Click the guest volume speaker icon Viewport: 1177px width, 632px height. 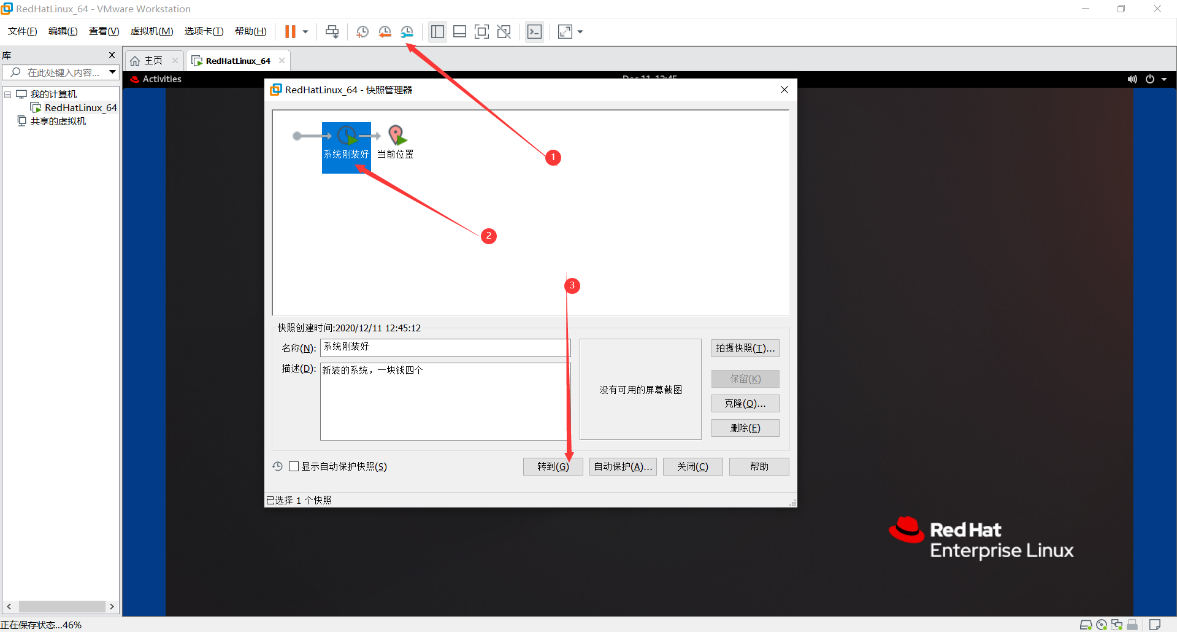coord(1132,79)
